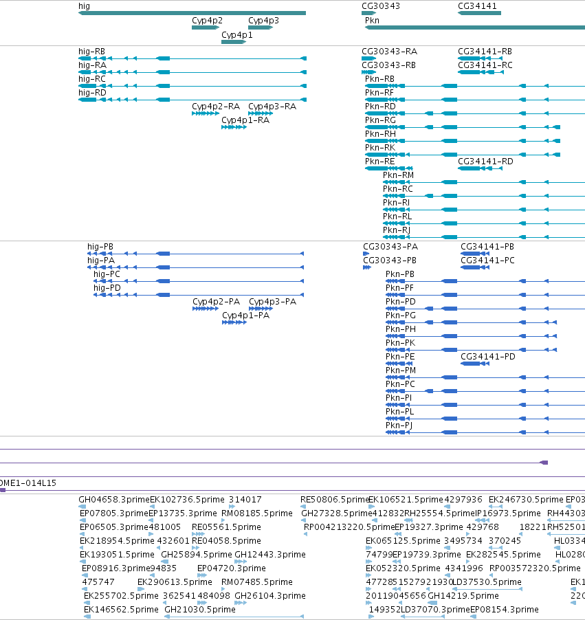This screenshot has width=585, height=620.
Task: Select the Pkn-PH protein label
Action: click(x=401, y=329)
